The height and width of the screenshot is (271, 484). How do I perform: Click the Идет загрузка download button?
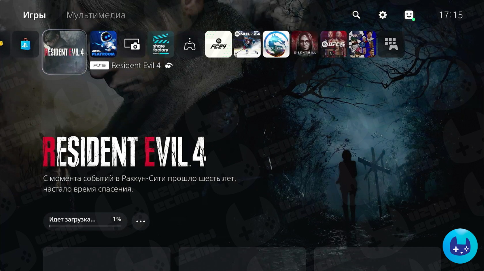[x=85, y=221]
